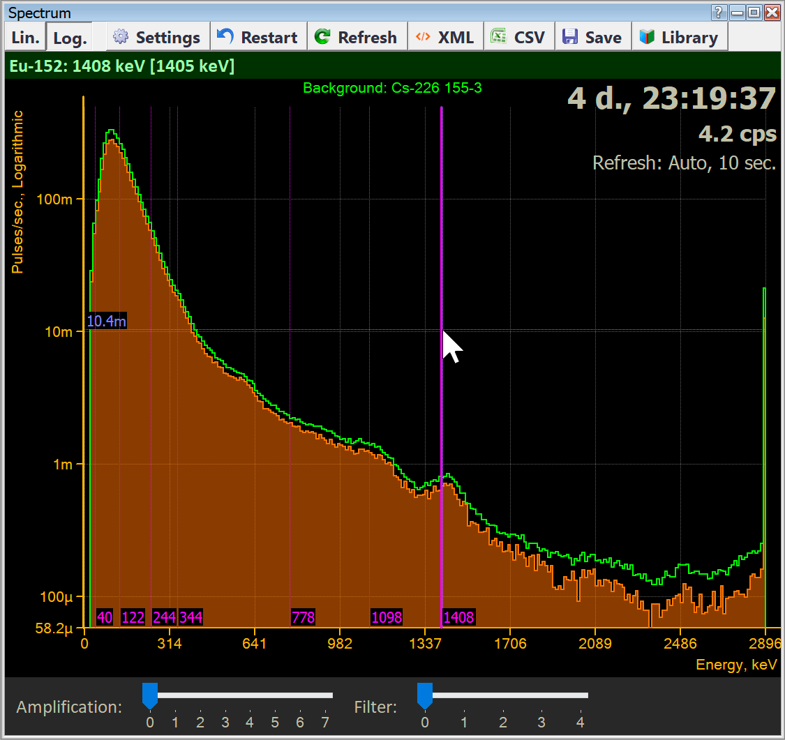
Task: Select the Log. scale toggle
Action: click(70, 38)
